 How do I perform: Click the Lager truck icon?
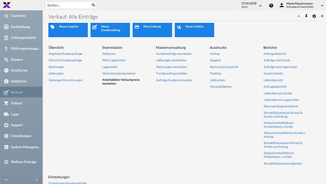(x=6, y=114)
